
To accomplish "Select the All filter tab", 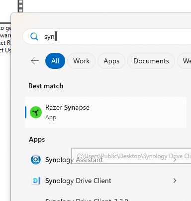I will (55, 61).
